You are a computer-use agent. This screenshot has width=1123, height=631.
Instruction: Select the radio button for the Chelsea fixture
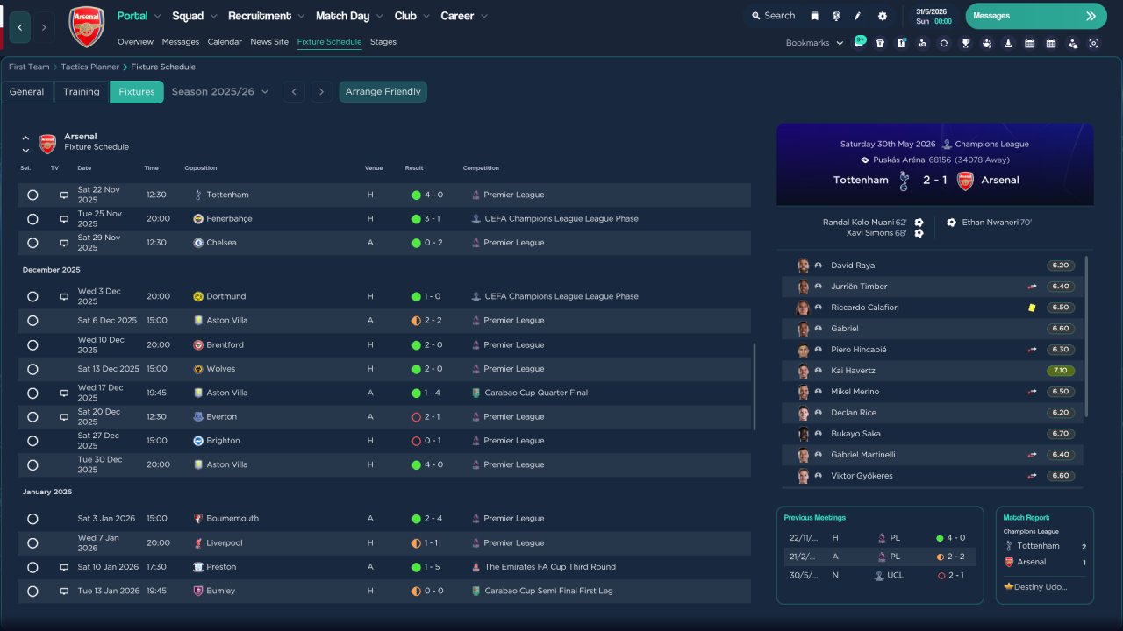[32, 243]
